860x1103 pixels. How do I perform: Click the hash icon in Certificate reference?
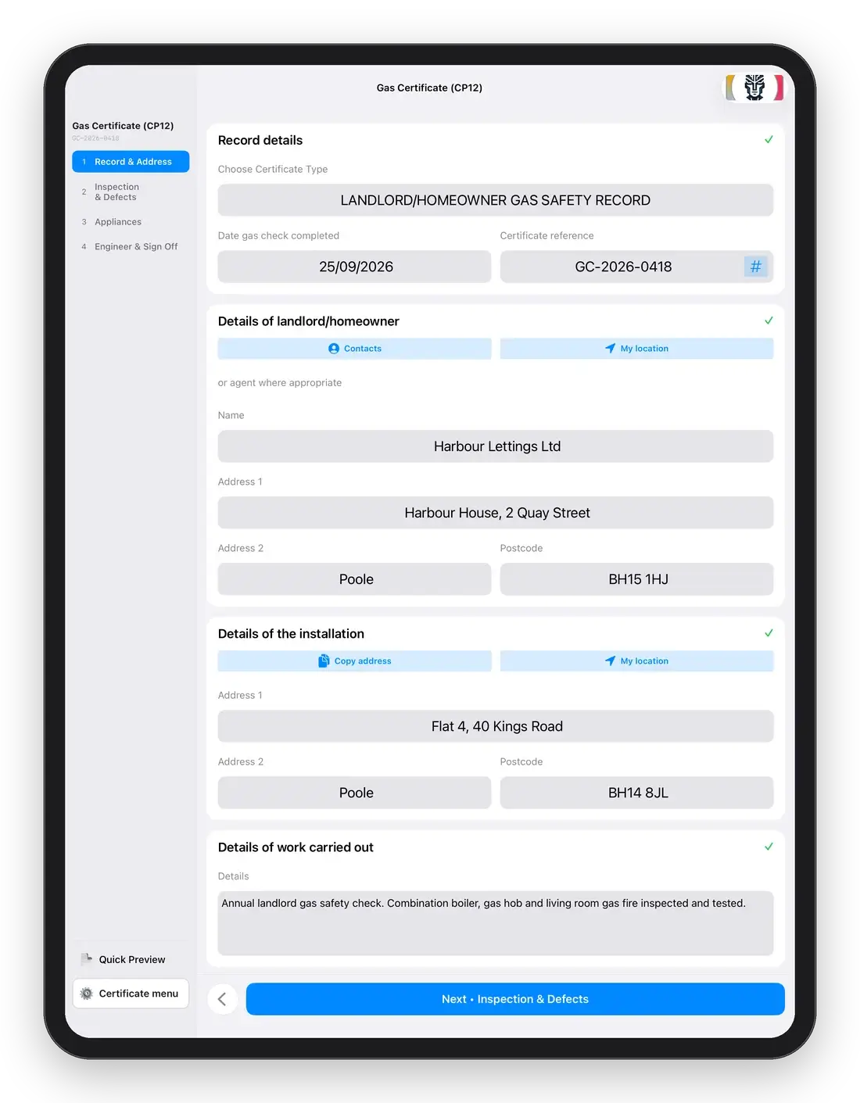coord(755,267)
